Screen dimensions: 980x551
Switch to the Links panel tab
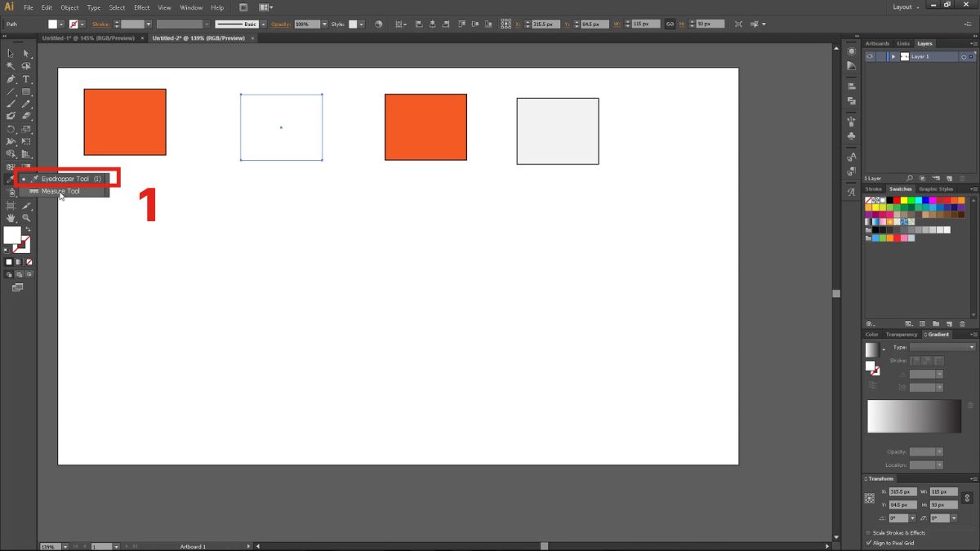point(903,43)
